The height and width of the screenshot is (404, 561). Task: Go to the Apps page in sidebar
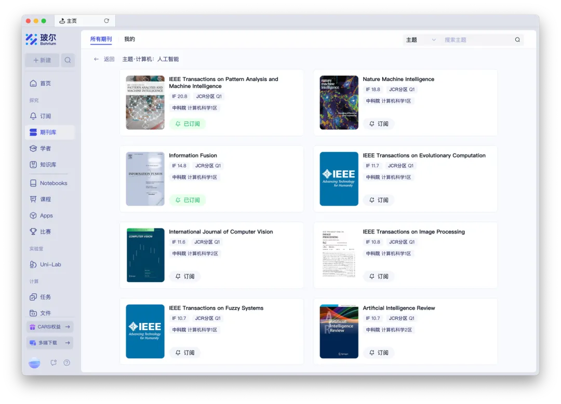tap(46, 216)
